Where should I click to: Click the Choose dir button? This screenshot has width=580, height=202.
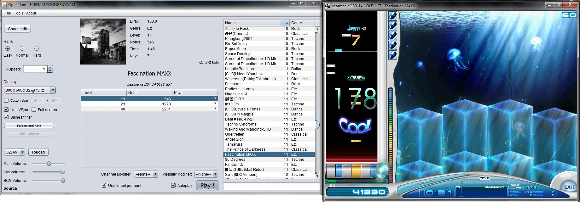[x=17, y=29]
